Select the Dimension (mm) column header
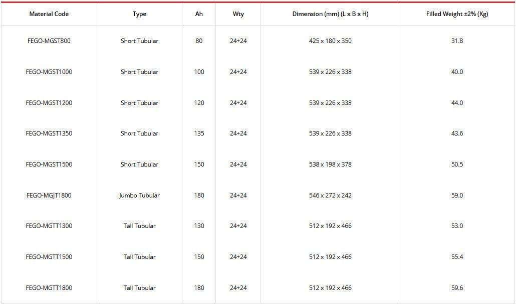The height and width of the screenshot is (304, 516). (x=330, y=14)
